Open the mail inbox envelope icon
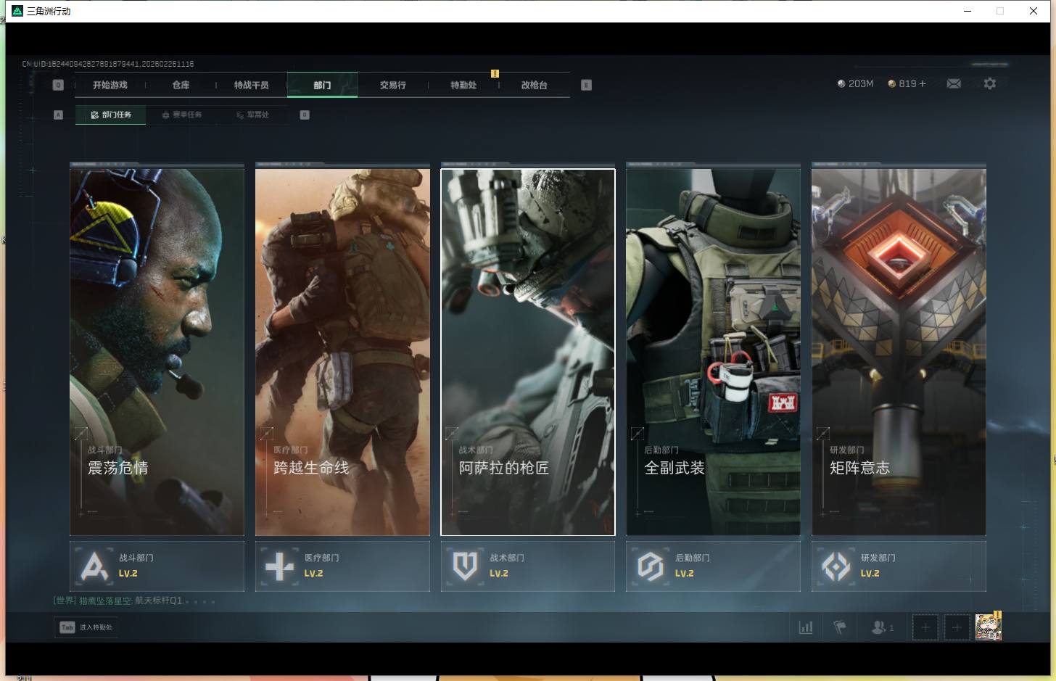The height and width of the screenshot is (681, 1056). (x=954, y=84)
